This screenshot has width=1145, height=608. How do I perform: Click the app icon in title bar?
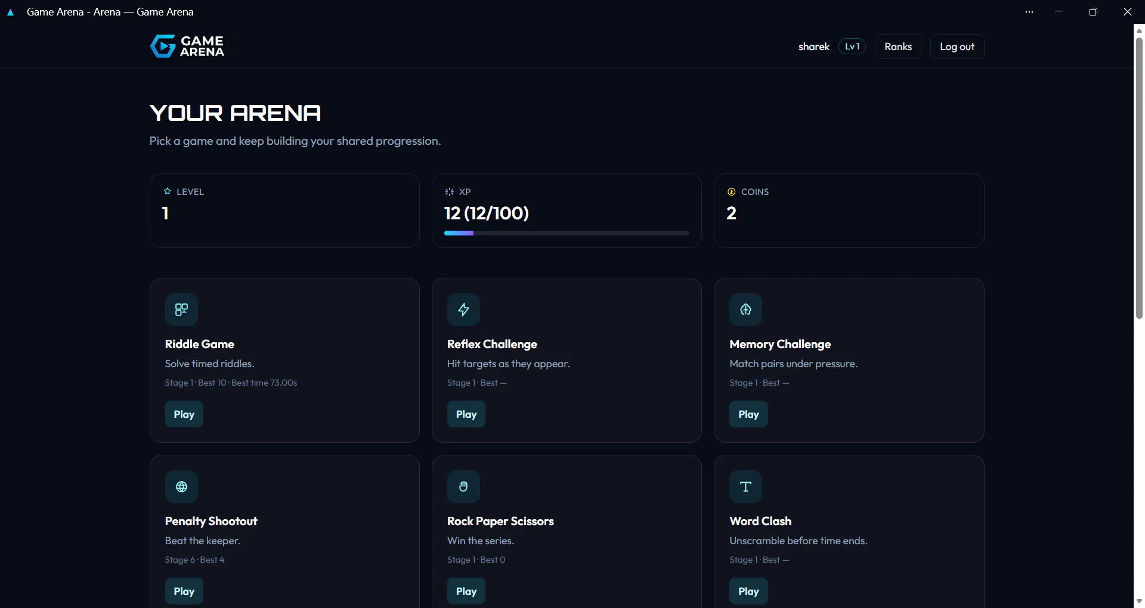(x=10, y=12)
